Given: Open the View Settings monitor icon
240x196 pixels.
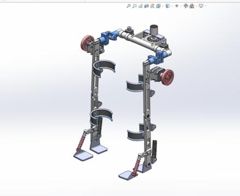Looking at the screenshot, I should point(201,6).
